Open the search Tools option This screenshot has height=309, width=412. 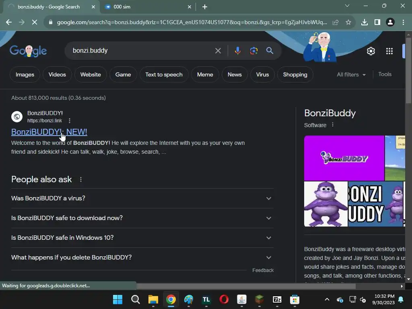tap(385, 74)
